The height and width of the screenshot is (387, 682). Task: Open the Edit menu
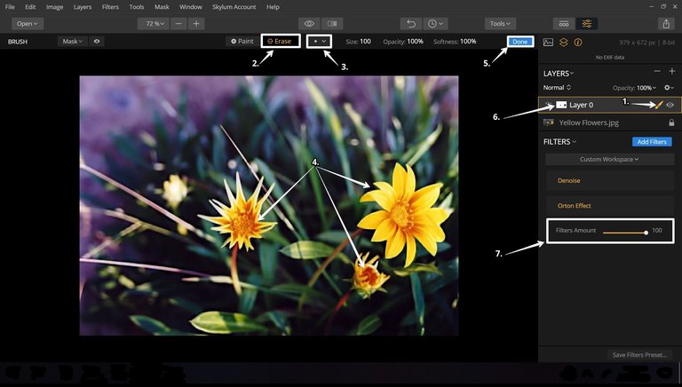30,7
